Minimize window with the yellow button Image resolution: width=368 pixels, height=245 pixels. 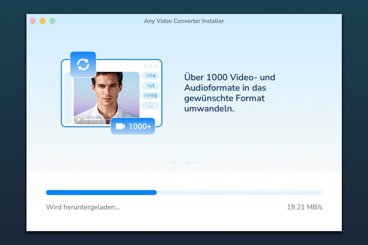coord(42,21)
